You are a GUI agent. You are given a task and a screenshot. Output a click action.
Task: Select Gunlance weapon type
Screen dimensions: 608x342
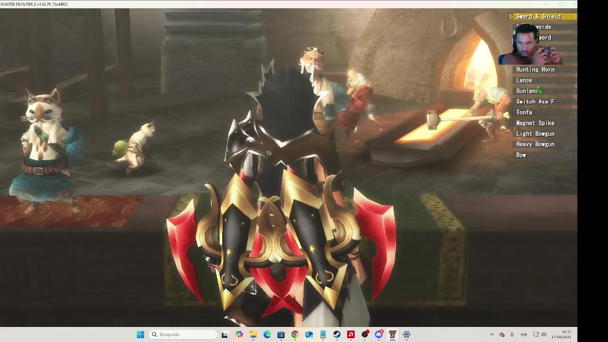point(545,91)
